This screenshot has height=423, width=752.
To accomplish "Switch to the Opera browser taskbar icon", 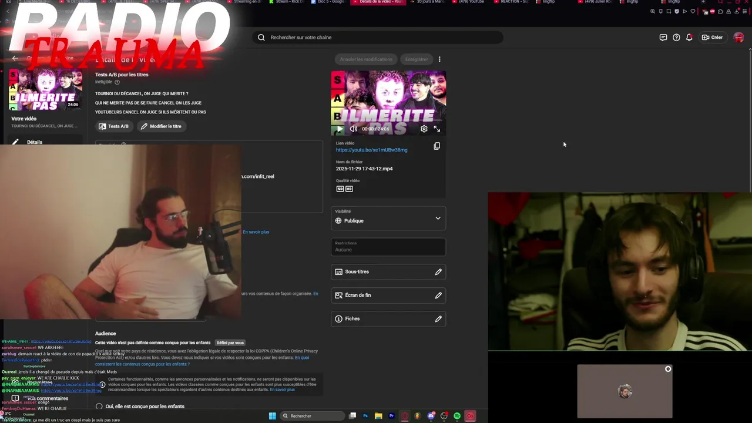I will click(x=405, y=416).
